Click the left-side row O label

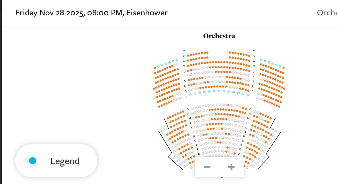187,109
